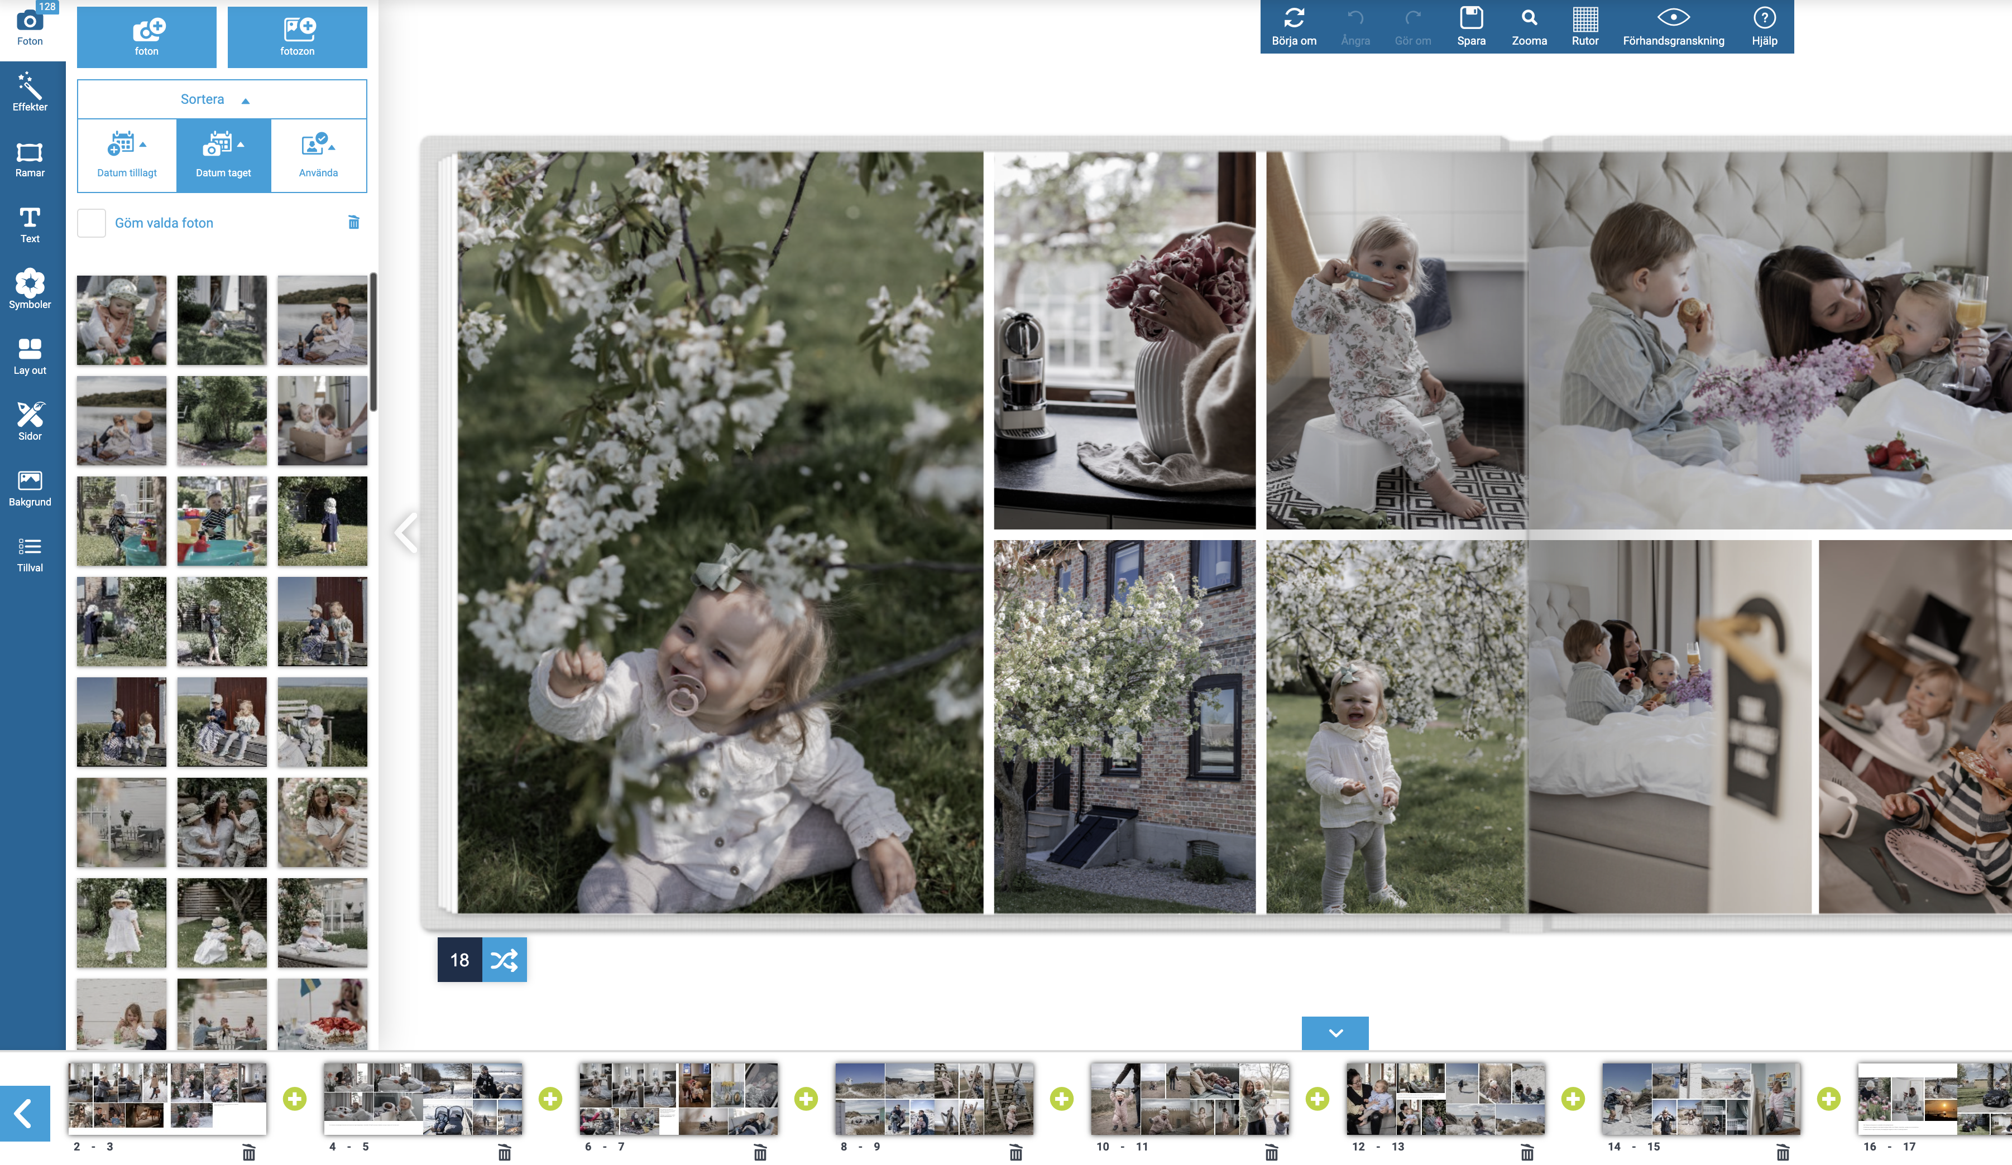The width and height of the screenshot is (2012, 1165).
Task: Collapse the page strip with down chevron
Action: [x=1335, y=1033]
